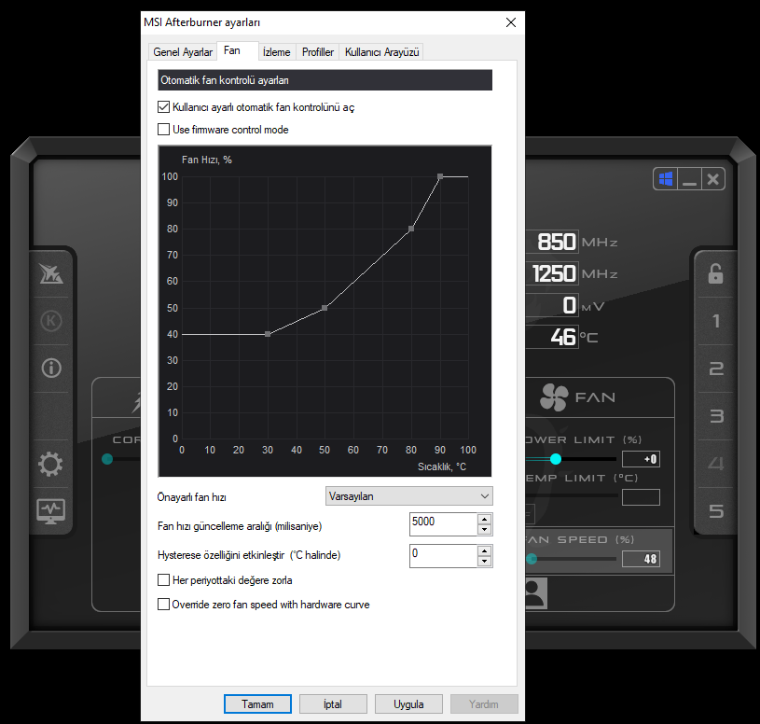Open the settings gear icon in Afterburner
This screenshot has width=760, height=724.
pos(50,464)
